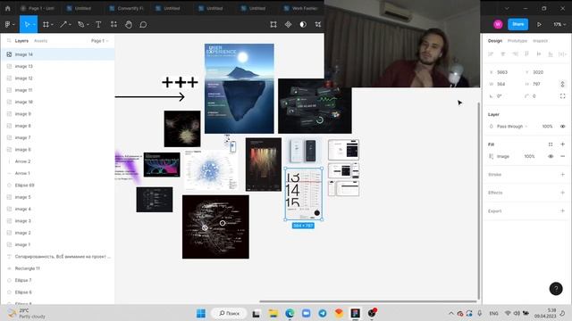Switch to the Assets tab
The width and height of the screenshot is (572, 321).
point(40,41)
